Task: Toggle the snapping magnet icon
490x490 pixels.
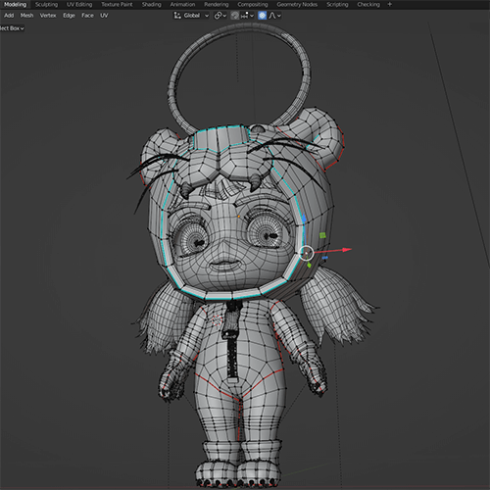Action: pos(234,16)
